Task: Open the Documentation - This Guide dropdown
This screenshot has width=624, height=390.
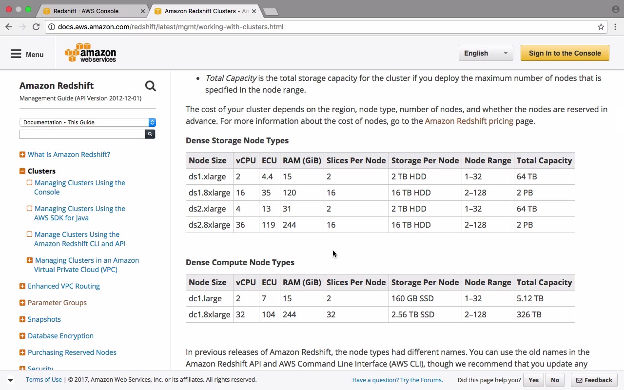Action: coord(88,122)
